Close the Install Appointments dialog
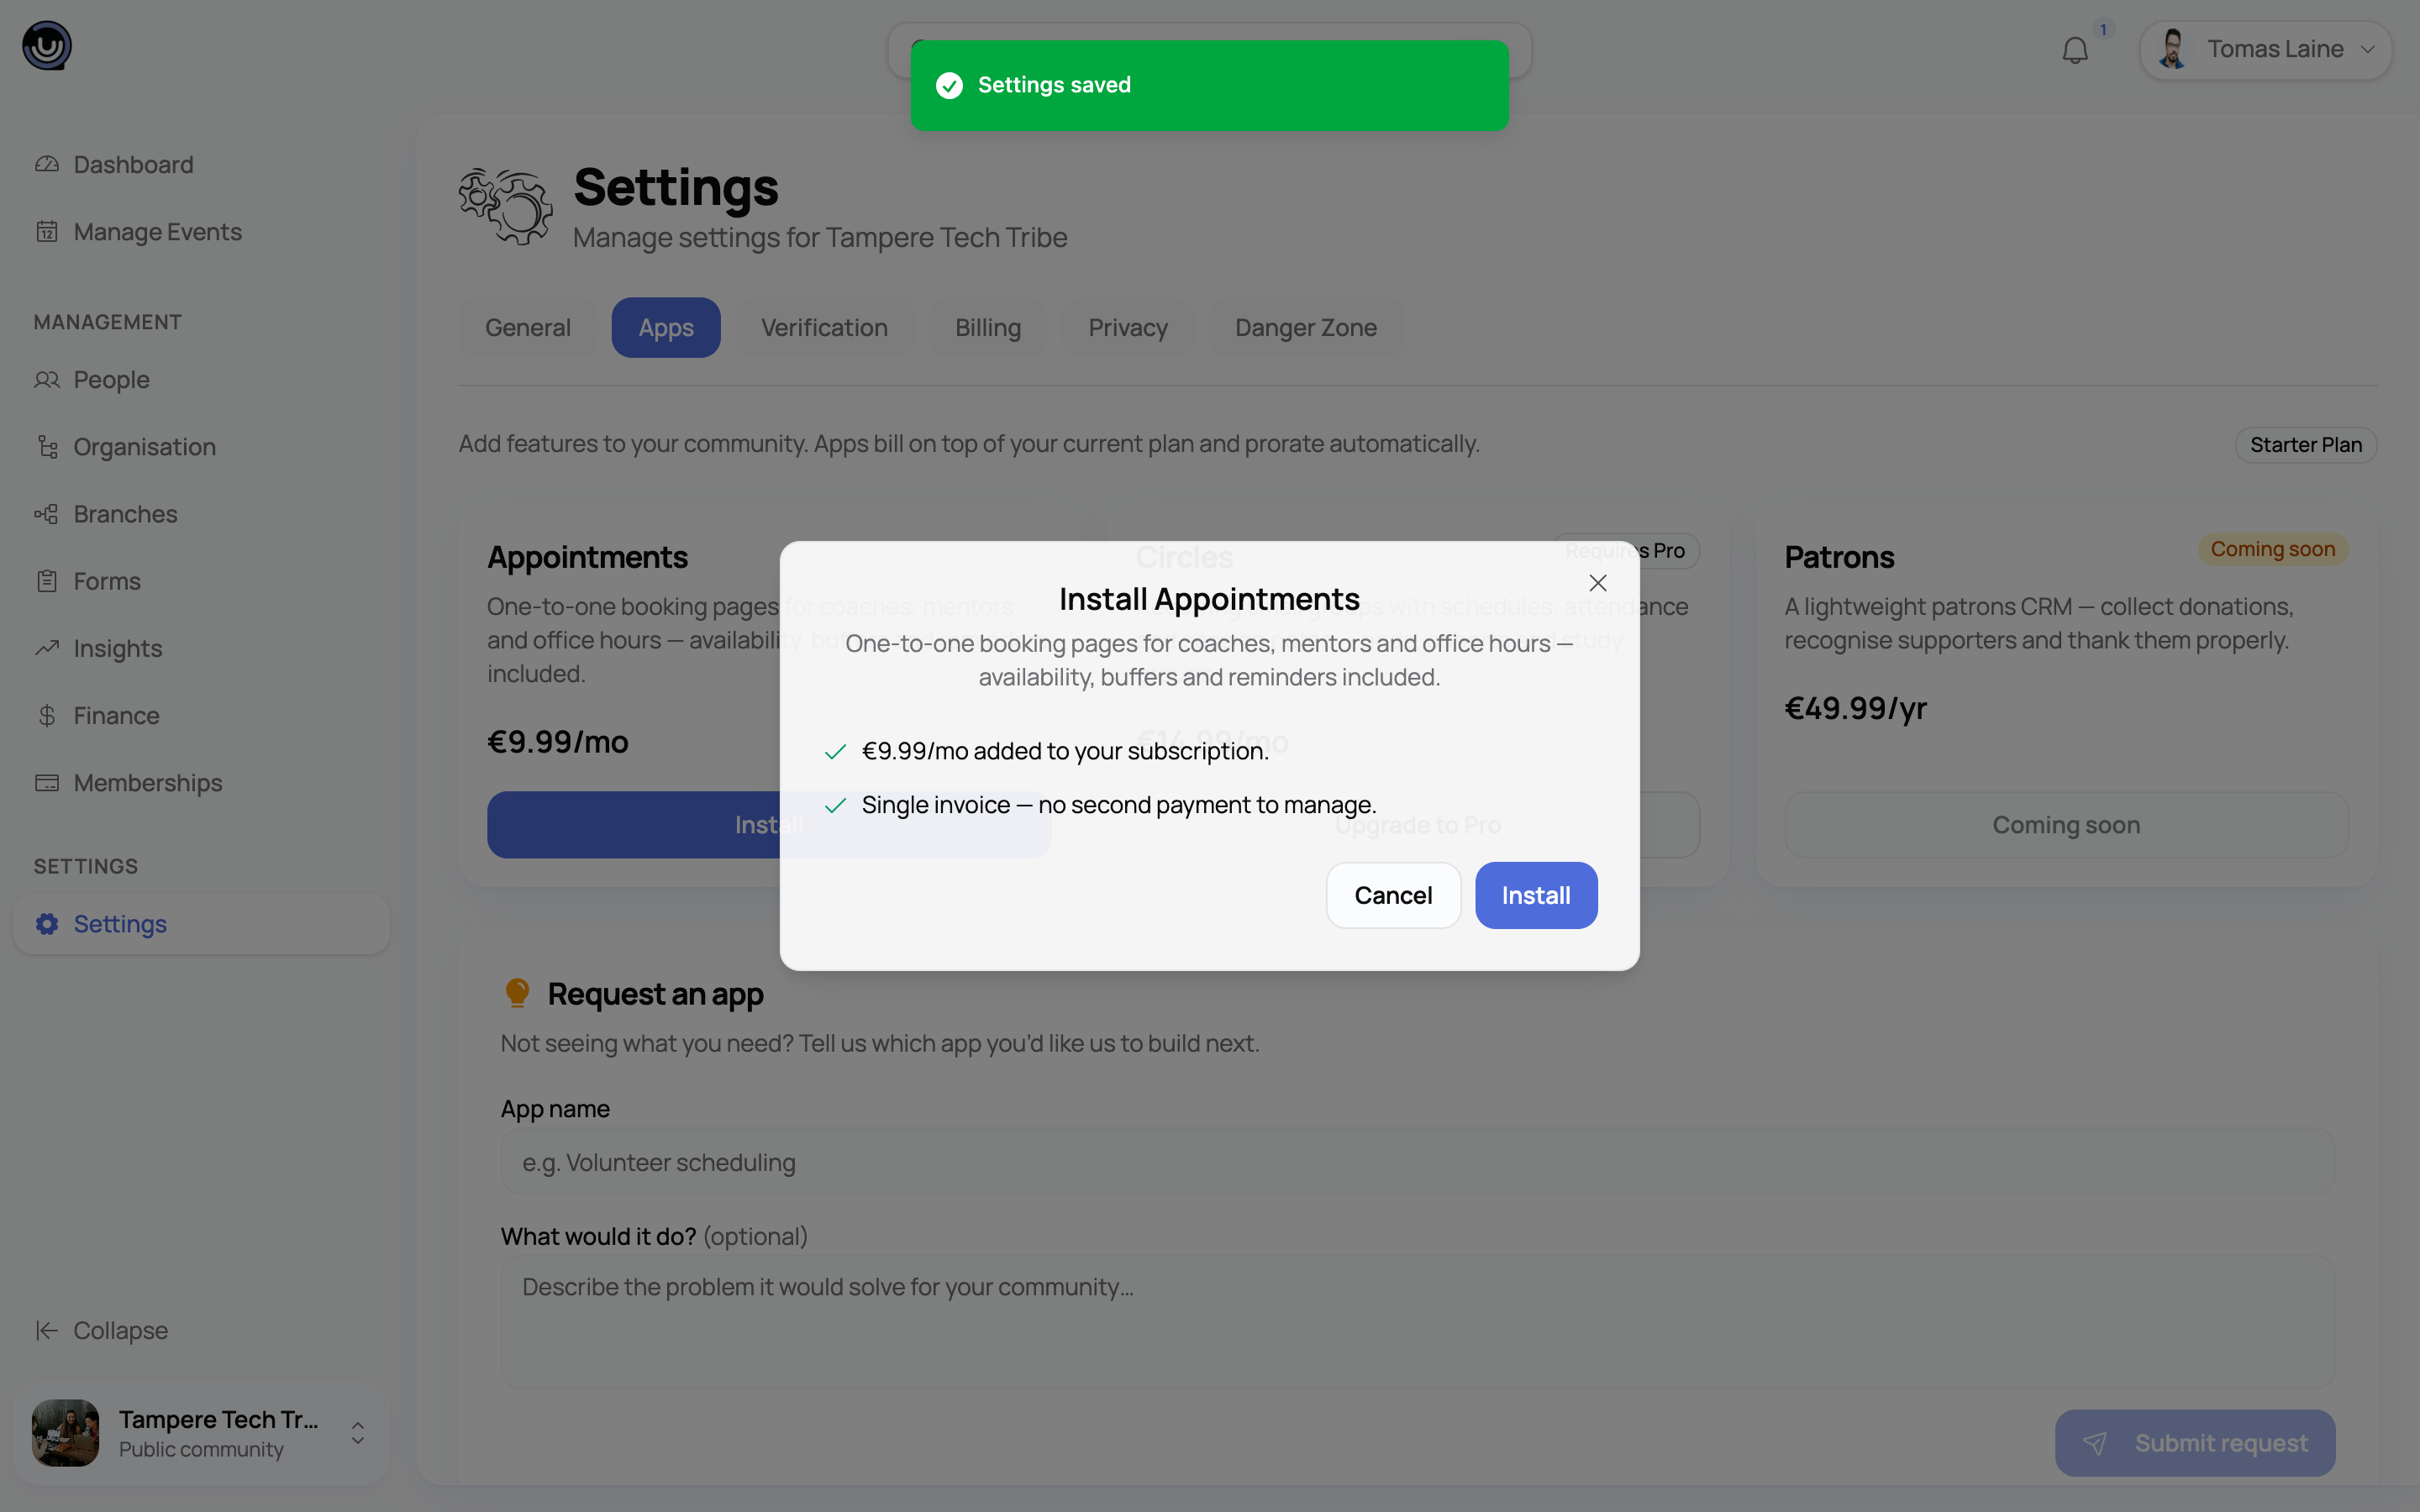The image size is (2420, 1512). pyautogui.click(x=1598, y=583)
